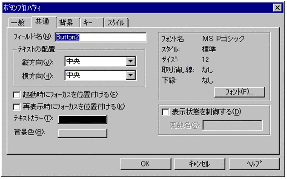The width and height of the screenshot is (287, 179).
Task: Click the style value 標準
Action: 209,49
